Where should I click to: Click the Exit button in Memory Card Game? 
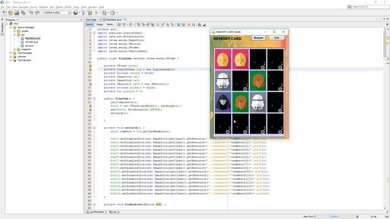pos(277,38)
